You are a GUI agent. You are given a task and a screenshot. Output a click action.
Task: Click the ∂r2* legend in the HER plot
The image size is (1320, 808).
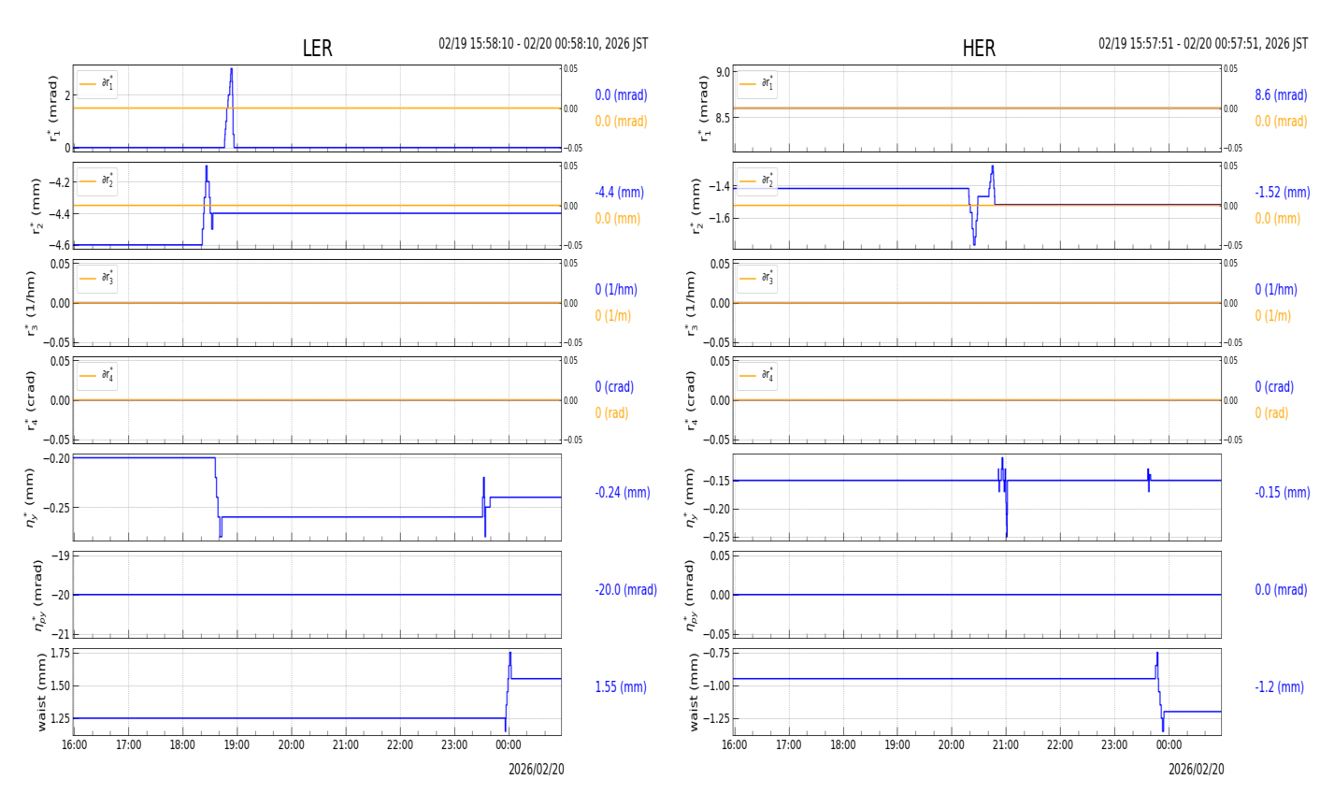(757, 181)
